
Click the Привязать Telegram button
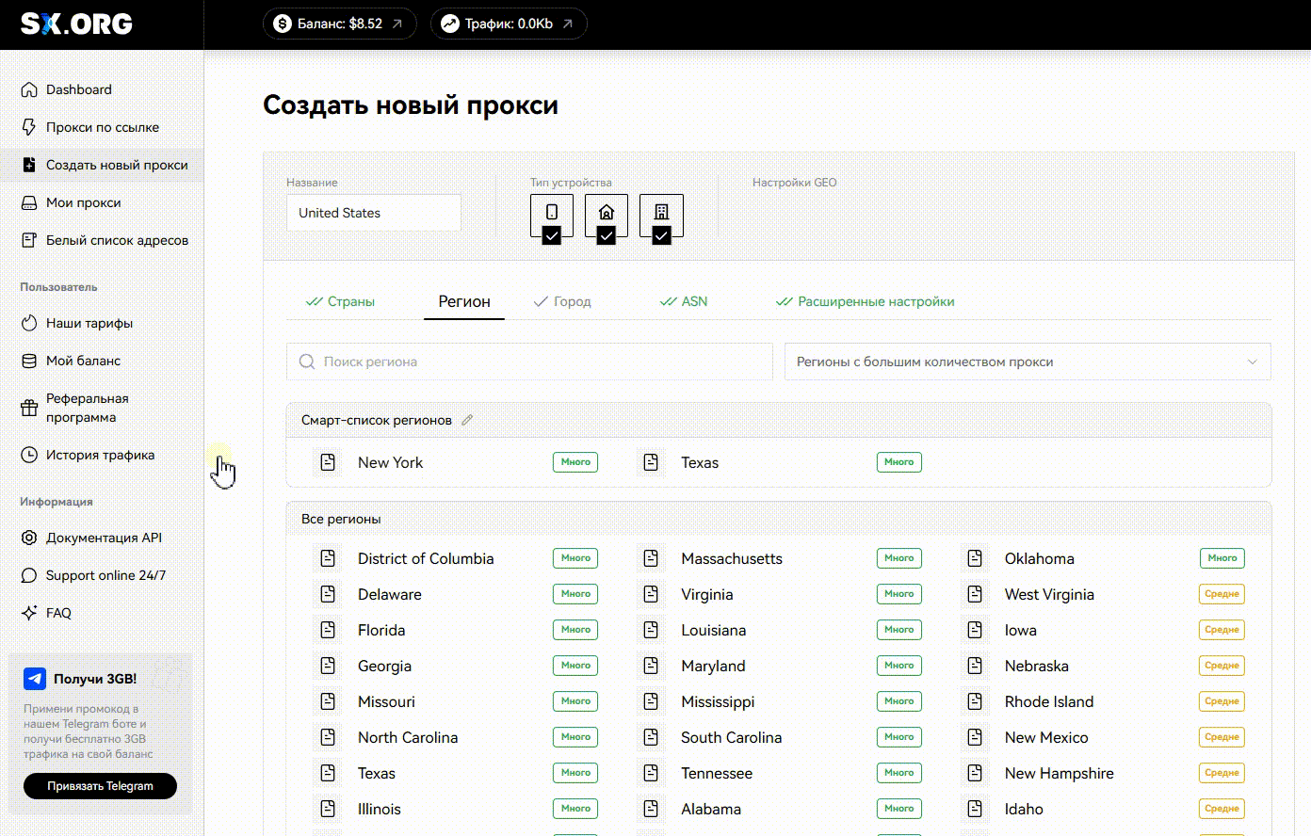100,786
